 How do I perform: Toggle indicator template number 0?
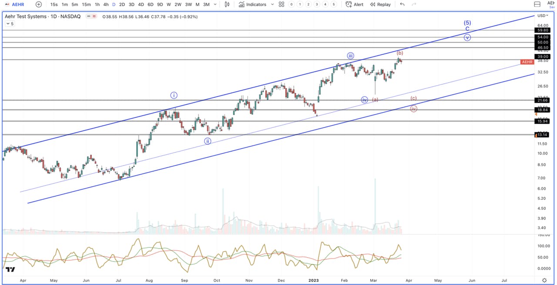292,4
